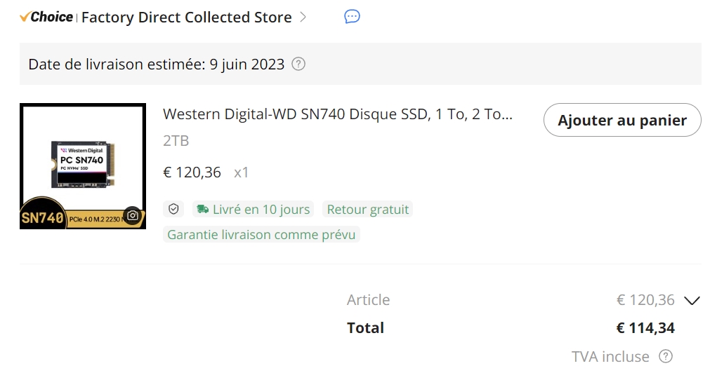
Task: Click the green delivery truck icon
Action: click(x=203, y=209)
